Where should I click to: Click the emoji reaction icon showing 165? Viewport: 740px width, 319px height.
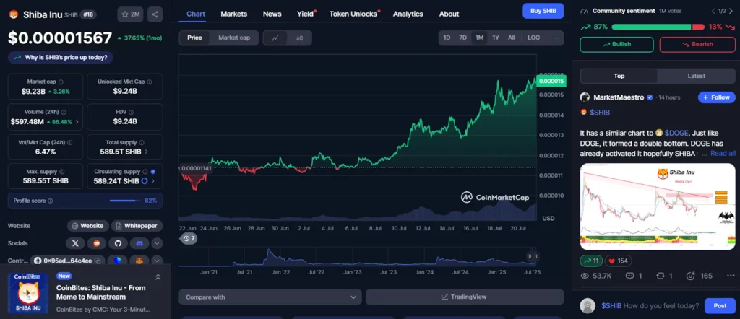[690, 276]
